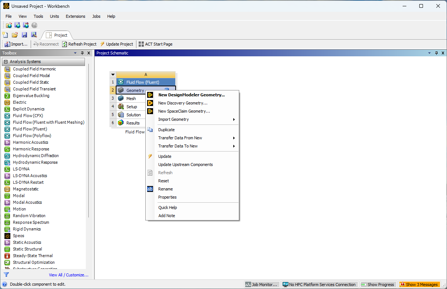Click the View All / Customize link
447x289 pixels.
[69, 275]
